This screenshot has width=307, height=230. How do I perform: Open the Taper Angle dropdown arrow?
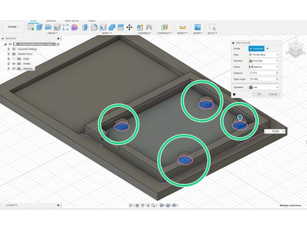(x=277, y=79)
